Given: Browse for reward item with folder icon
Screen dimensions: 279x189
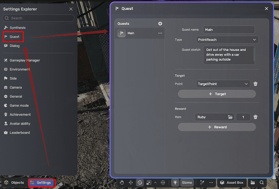Looking at the screenshot, I should click(230, 117).
